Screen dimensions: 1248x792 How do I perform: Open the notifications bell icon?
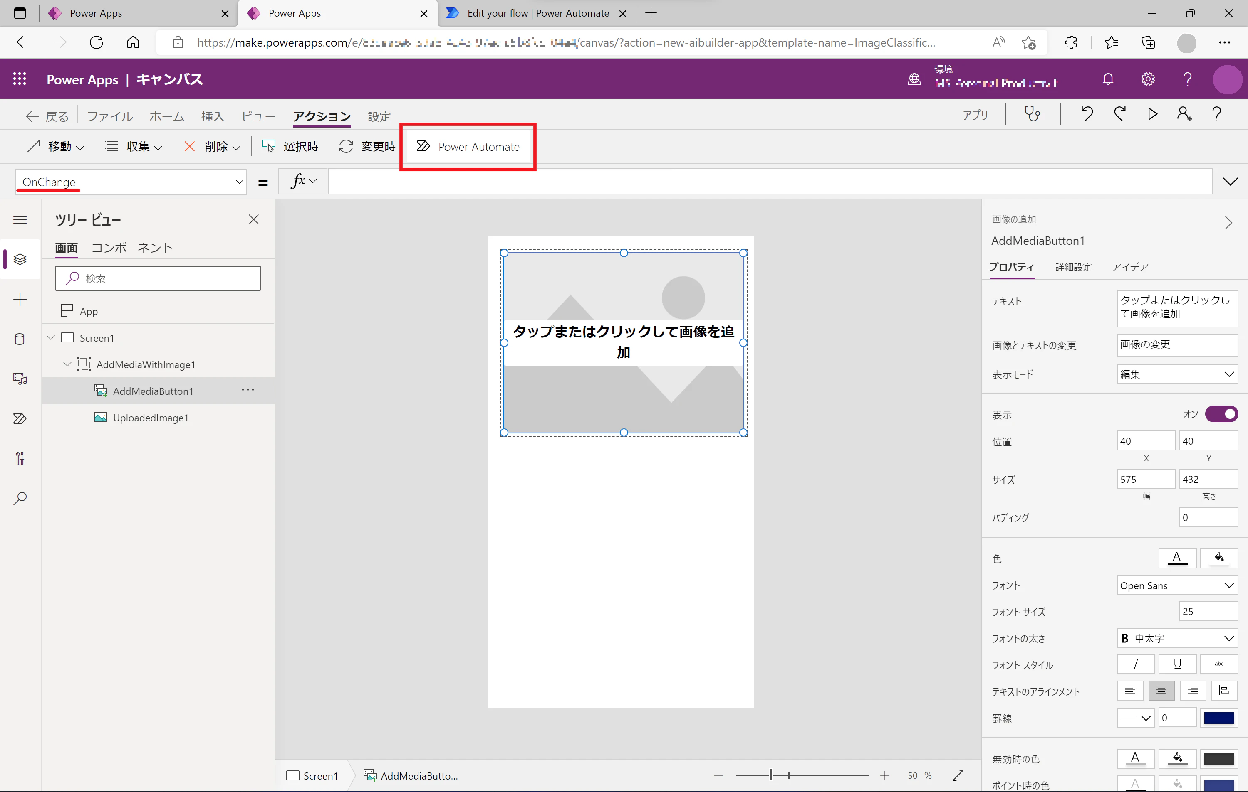point(1108,79)
